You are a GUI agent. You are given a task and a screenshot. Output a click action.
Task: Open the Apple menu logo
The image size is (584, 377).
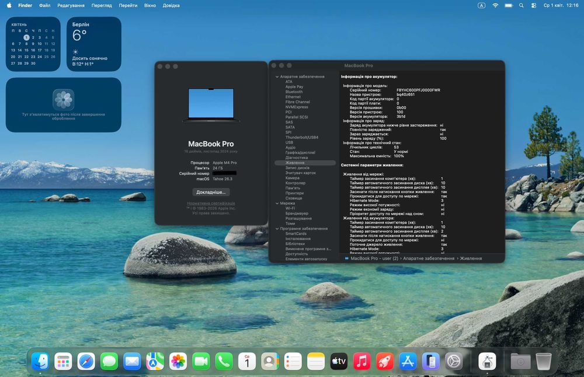(x=9, y=5)
